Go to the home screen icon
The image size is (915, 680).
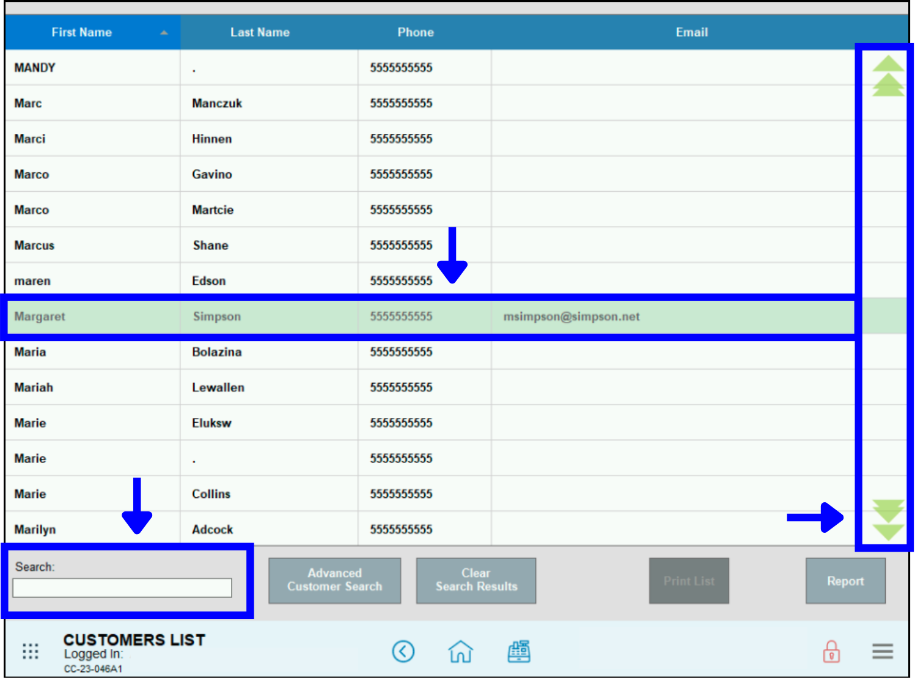pyautogui.click(x=460, y=651)
